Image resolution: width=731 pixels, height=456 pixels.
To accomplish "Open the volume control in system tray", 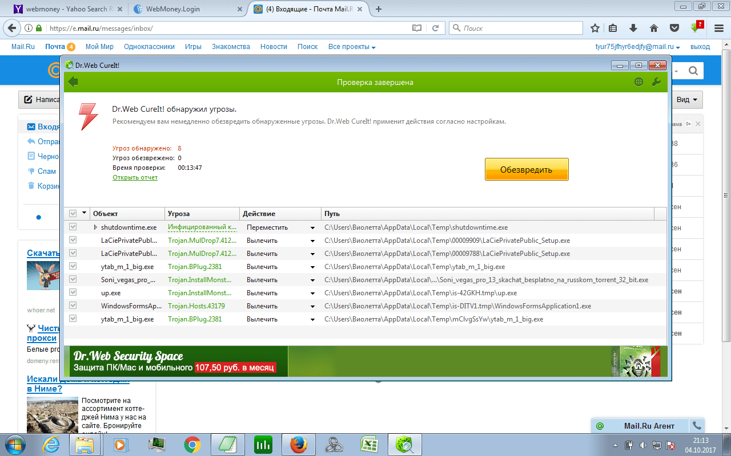I will [x=642, y=445].
